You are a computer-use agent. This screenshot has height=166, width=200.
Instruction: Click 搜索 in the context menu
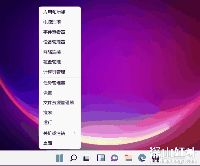click(60, 112)
